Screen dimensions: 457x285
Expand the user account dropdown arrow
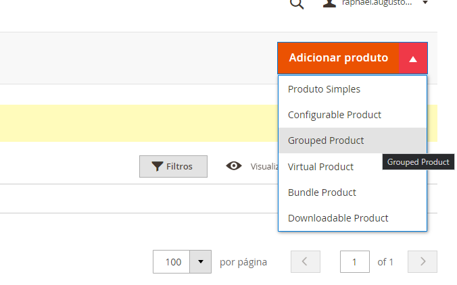tap(425, 3)
